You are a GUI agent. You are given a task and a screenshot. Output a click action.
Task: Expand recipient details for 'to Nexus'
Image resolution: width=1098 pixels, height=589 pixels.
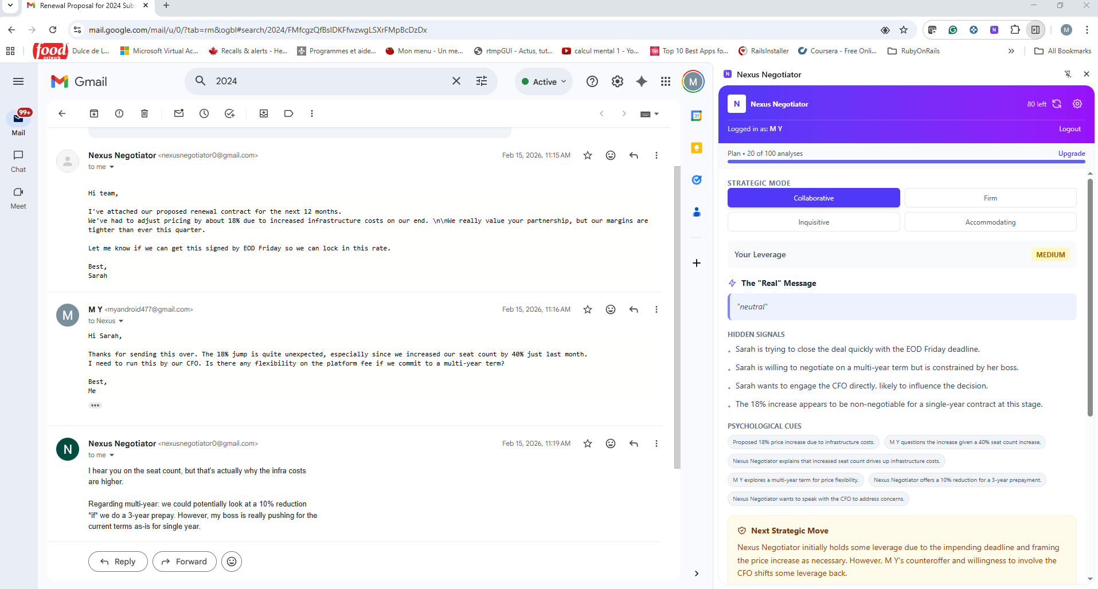tap(121, 321)
